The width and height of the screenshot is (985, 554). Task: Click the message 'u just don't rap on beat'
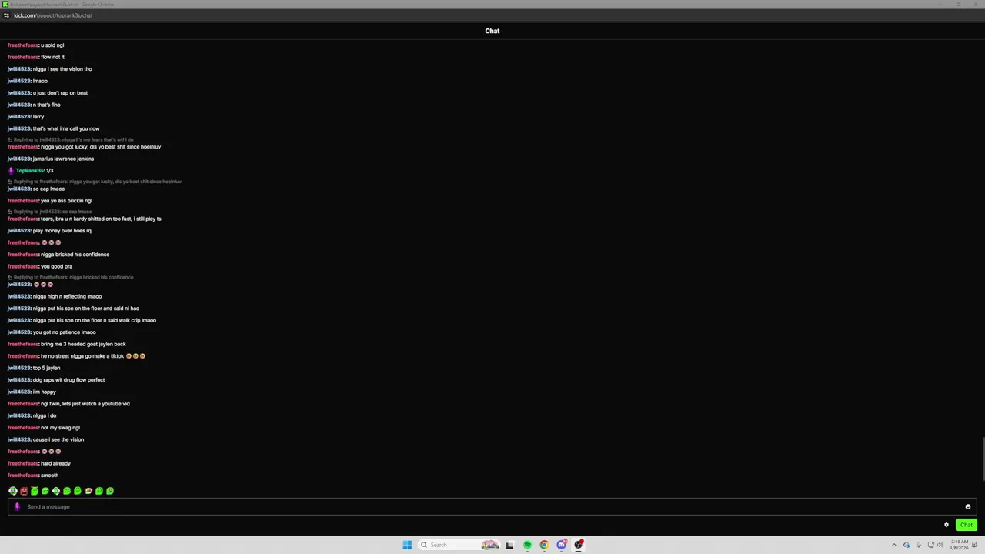click(x=60, y=93)
